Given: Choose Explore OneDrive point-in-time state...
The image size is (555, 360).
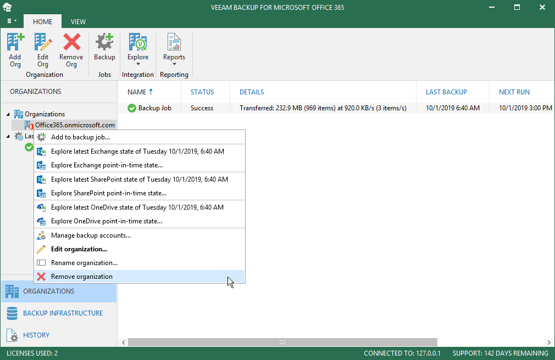Looking at the screenshot, I should pos(140,221).
